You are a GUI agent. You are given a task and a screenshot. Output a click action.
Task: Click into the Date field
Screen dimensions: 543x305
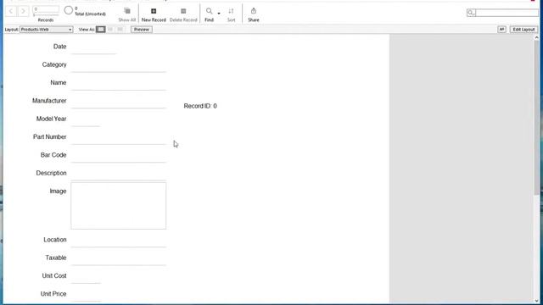(93, 47)
